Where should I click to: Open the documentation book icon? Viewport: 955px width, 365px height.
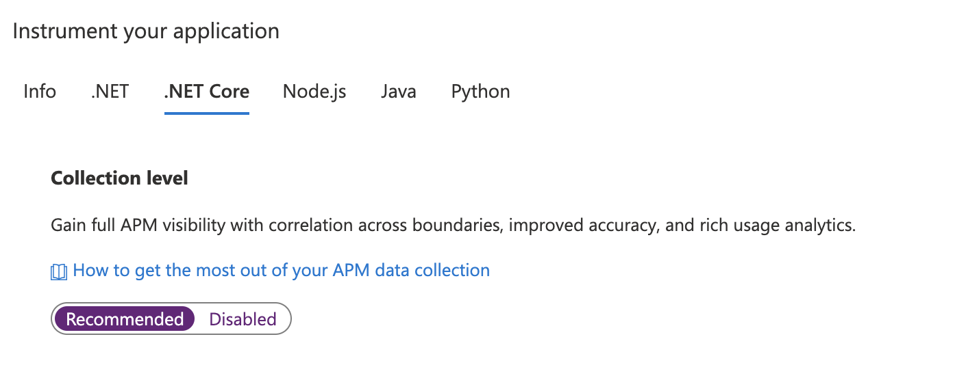pos(60,272)
